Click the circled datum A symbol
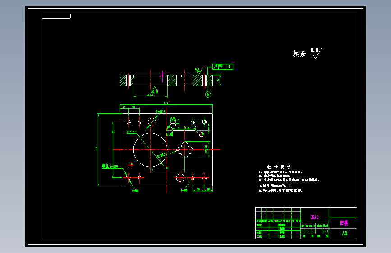The width and height of the screenshot is (391, 253). pyautogui.click(x=208, y=95)
